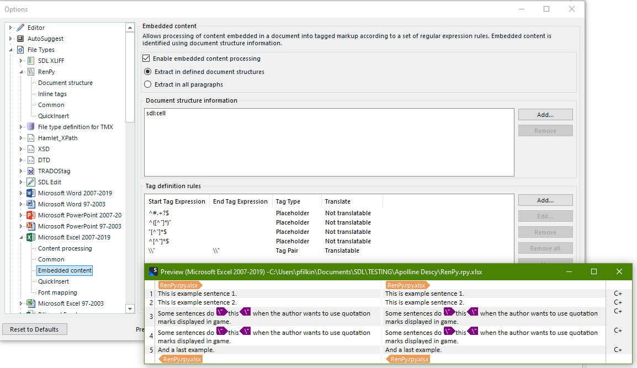Click the Hamlet_XPath icon
This screenshot has height=368, width=637.
point(31,138)
